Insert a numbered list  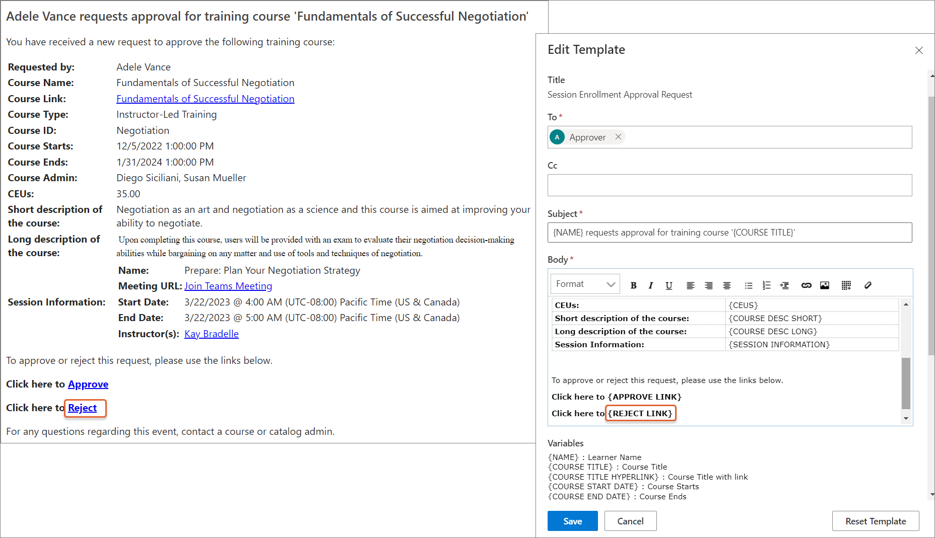click(x=766, y=285)
